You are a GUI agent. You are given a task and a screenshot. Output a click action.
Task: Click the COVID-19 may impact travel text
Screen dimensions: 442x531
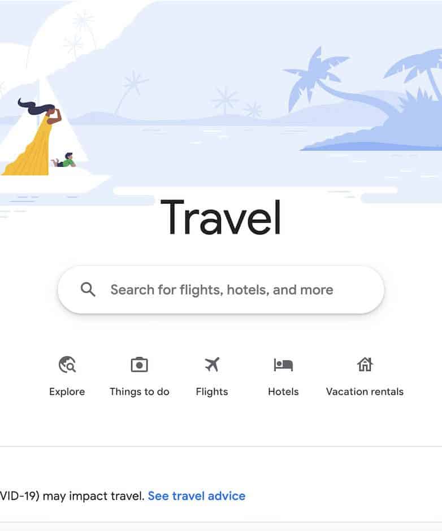pyautogui.click(x=72, y=496)
